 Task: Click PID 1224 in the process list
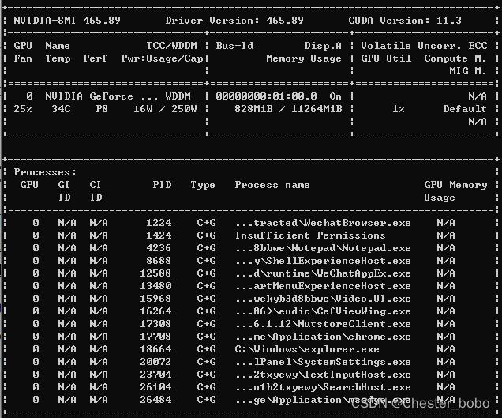coord(159,223)
